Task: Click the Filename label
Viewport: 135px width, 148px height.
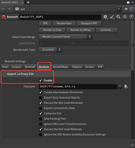Action: pos(29,86)
